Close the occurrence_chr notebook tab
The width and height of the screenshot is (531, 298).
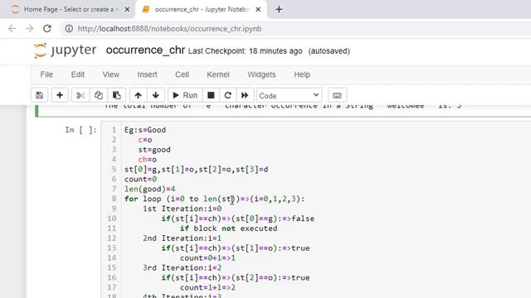pyautogui.click(x=258, y=9)
